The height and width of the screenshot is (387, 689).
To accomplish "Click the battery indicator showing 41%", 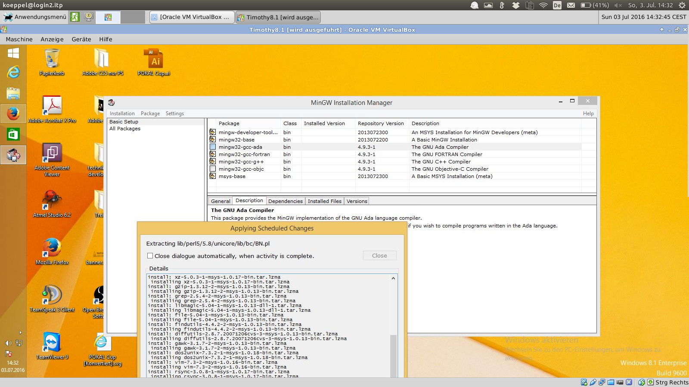I will point(595,5).
